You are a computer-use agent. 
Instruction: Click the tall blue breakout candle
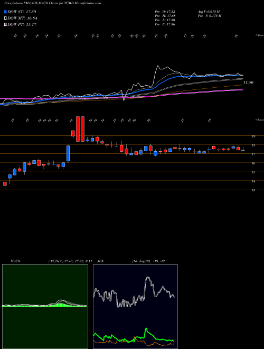point(68,153)
